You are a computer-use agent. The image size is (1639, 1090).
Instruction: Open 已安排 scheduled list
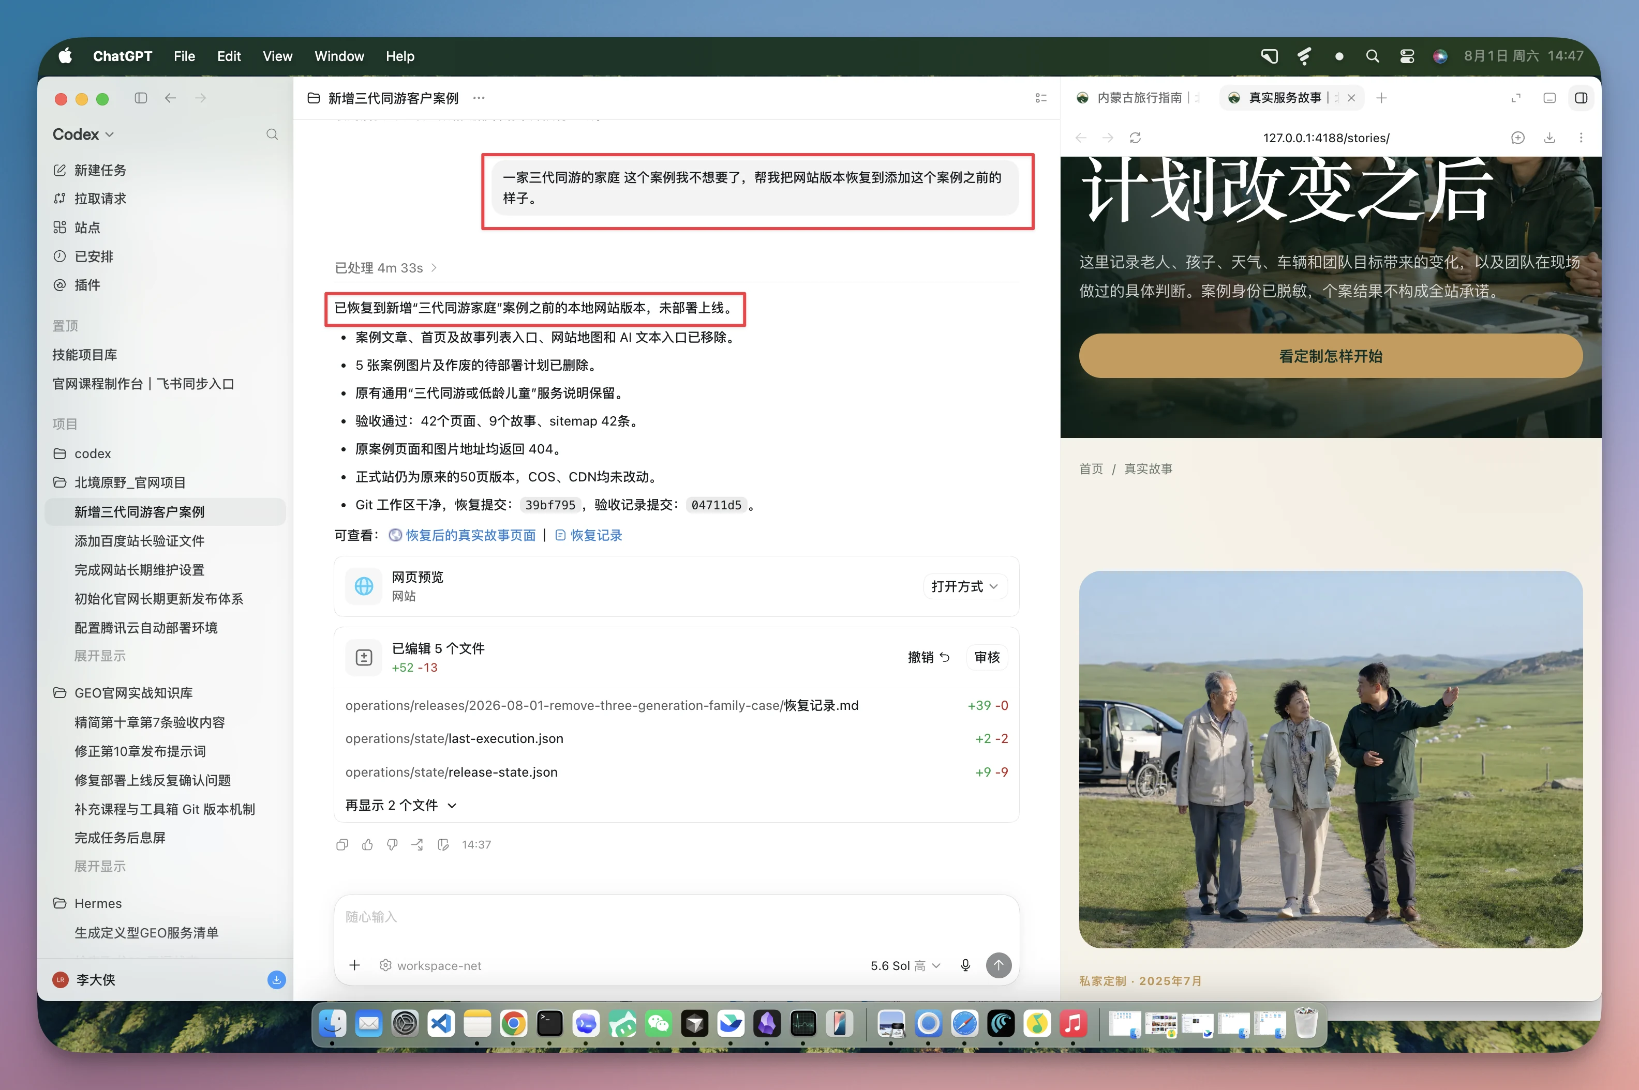(x=83, y=256)
